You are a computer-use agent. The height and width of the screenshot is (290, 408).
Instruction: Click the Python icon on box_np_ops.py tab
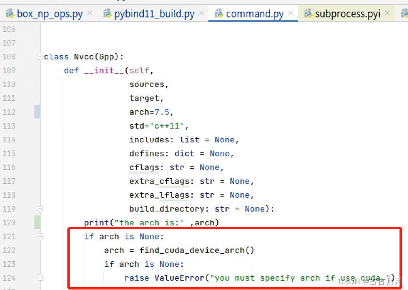(11, 14)
